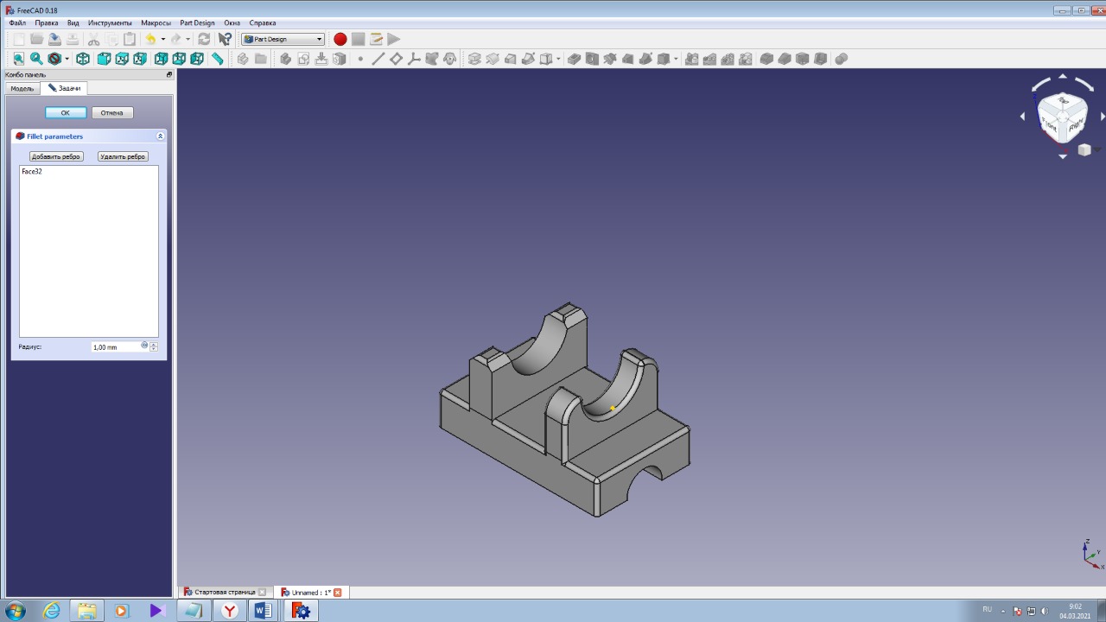The width and height of the screenshot is (1106, 622).
Task: Switch to the Модель tab
Action: (22, 88)
